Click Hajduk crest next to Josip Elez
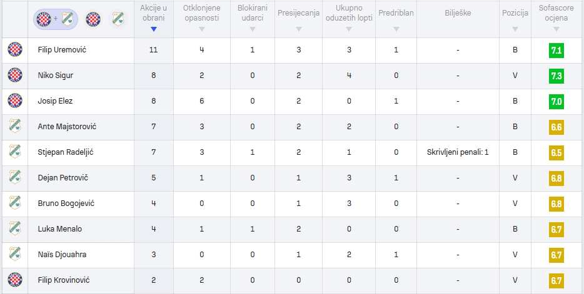The height and width of the screenshot is (294, 584). 15,100
